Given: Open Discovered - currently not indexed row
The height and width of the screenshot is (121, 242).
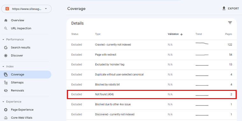Looking at the screenshot, I should (152, 114).
